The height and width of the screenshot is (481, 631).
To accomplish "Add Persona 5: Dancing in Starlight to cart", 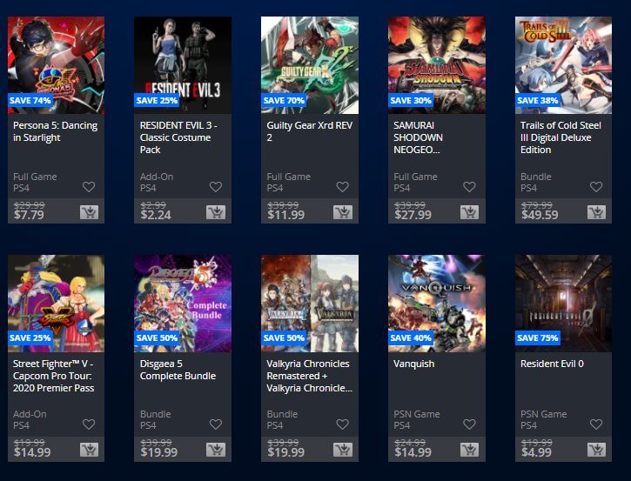I will [89, 212].
